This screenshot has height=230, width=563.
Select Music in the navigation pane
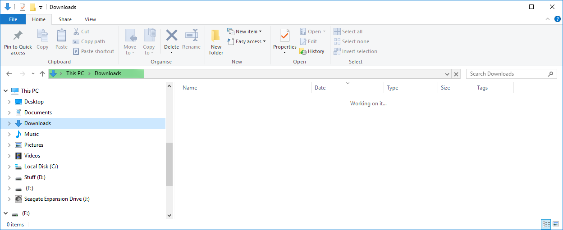31,134
